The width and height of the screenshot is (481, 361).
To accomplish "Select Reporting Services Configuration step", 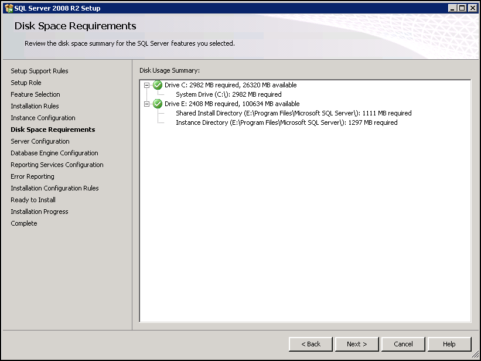I will click(x=56, y=165).
